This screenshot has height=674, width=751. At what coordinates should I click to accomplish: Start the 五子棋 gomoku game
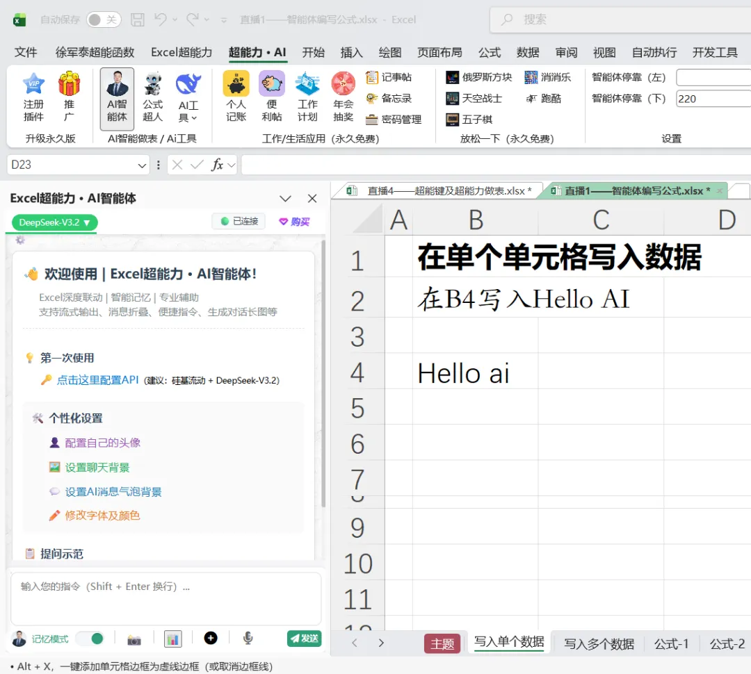tap(469, 120)
